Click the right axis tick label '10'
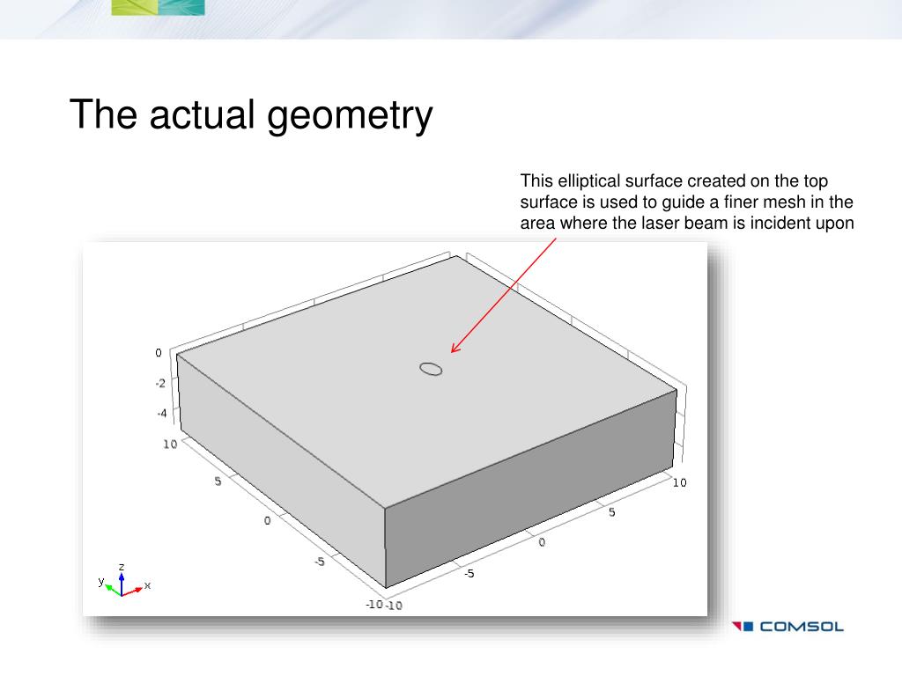Image resolution: width=902 pixels, height=676 pixels. (x=679, y=483)
